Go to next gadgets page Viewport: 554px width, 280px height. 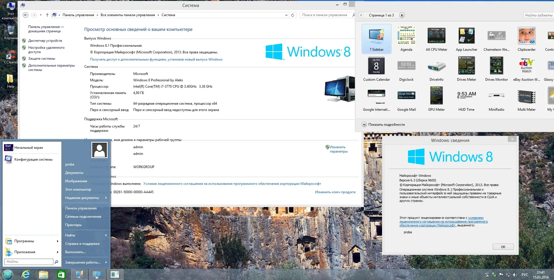[x=402, y=15]
